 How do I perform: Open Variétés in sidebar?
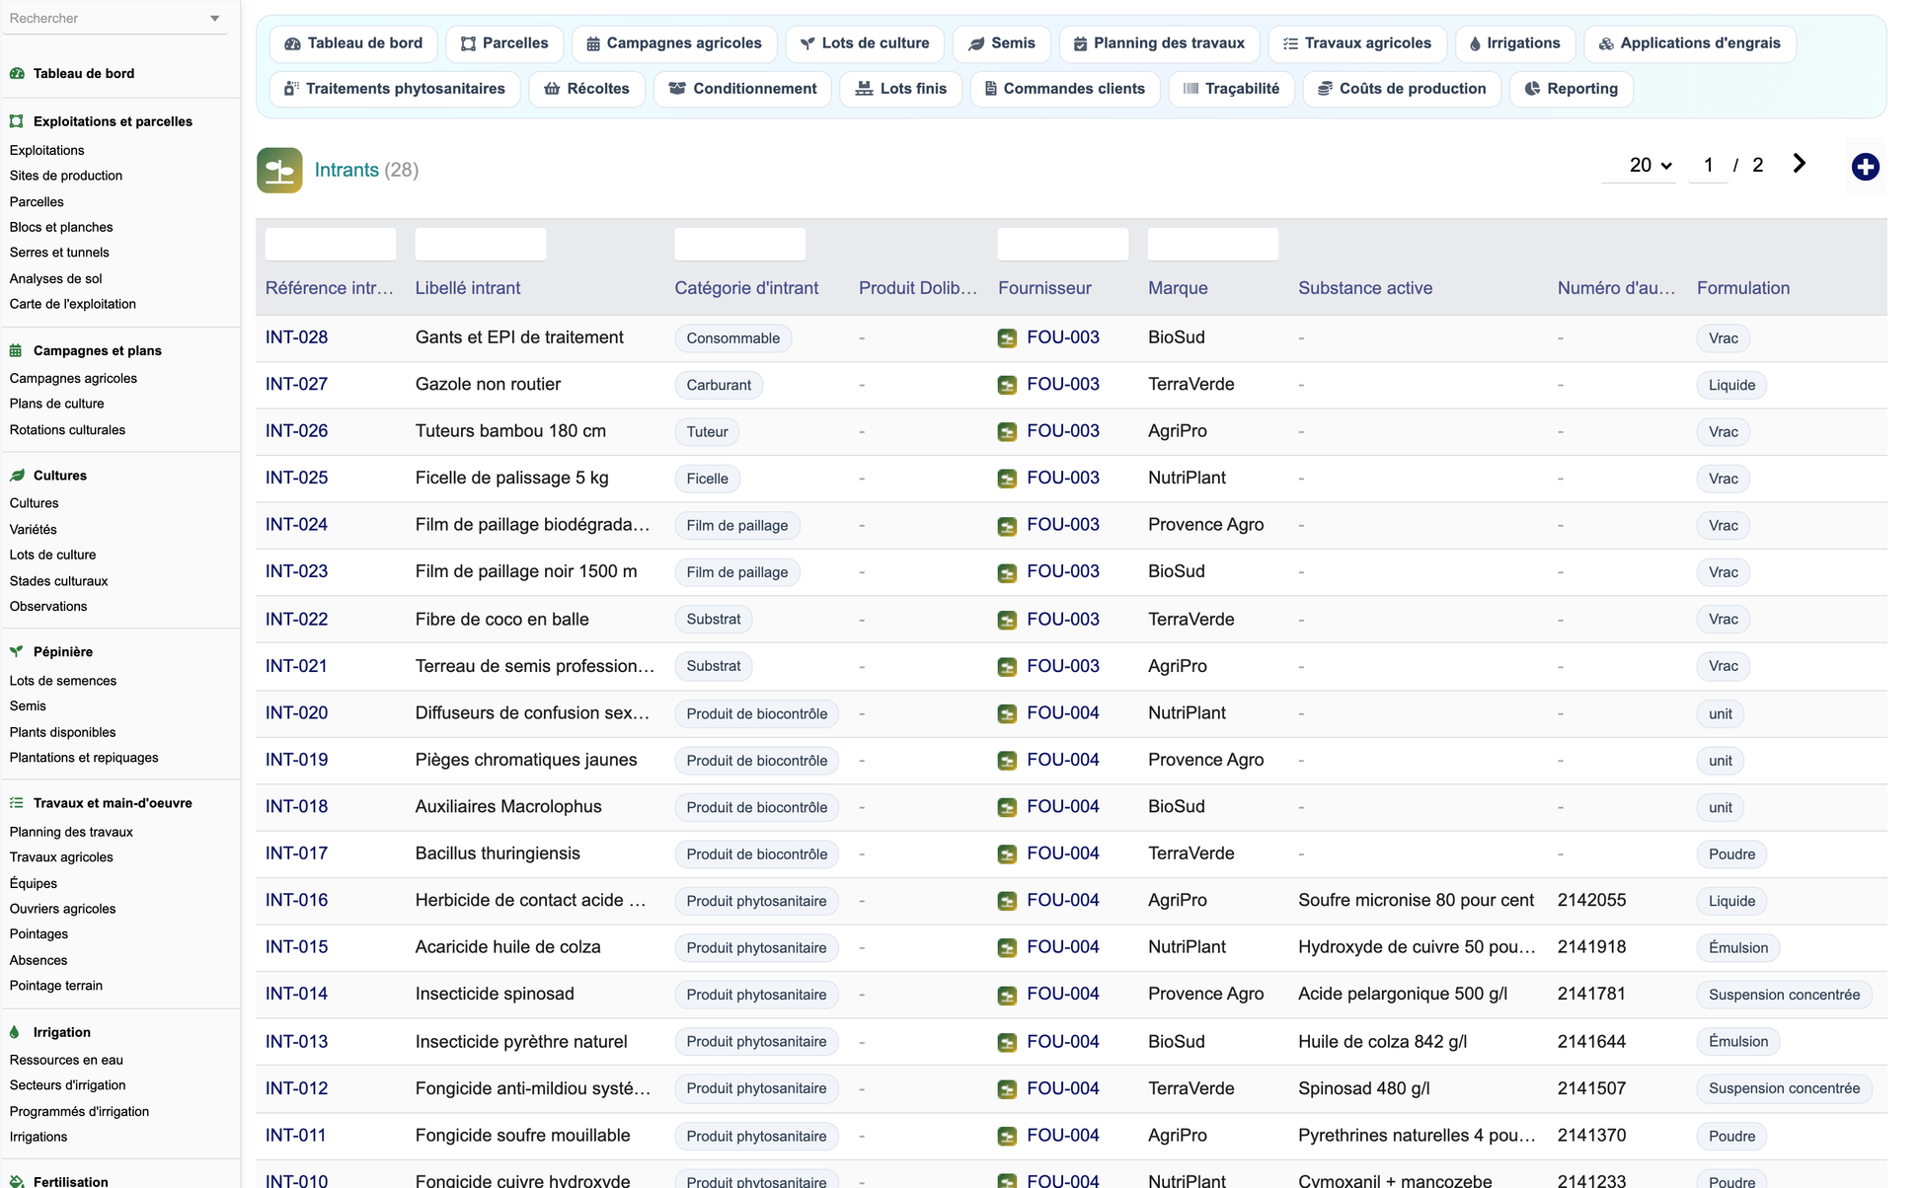33,529
